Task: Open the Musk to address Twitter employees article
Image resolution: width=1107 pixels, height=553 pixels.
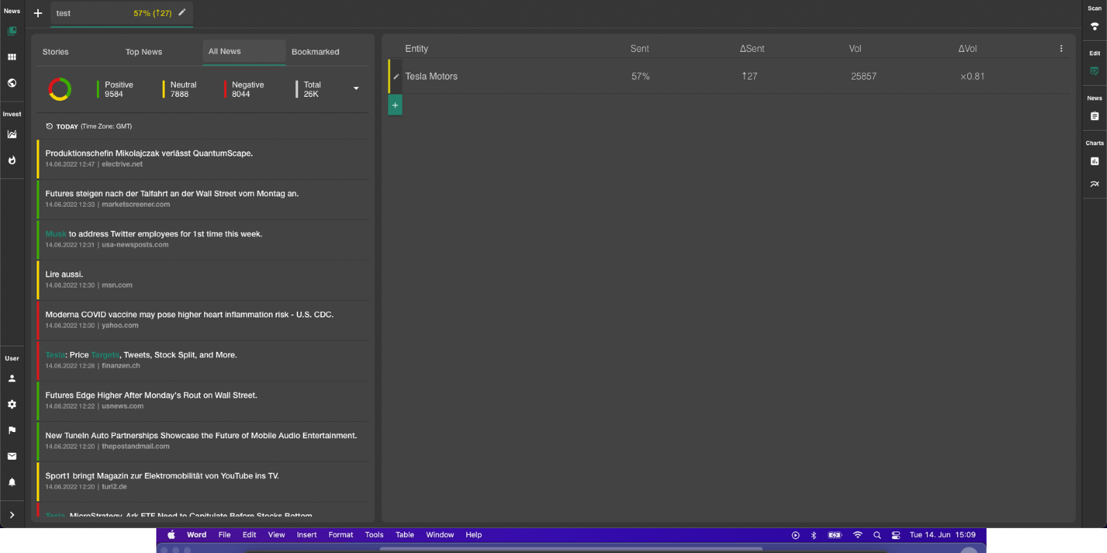Action: click(203, 239)
